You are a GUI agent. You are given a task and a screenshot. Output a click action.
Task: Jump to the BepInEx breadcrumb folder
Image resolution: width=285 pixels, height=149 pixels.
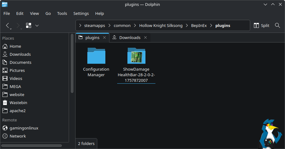click(x=199, y=25)
